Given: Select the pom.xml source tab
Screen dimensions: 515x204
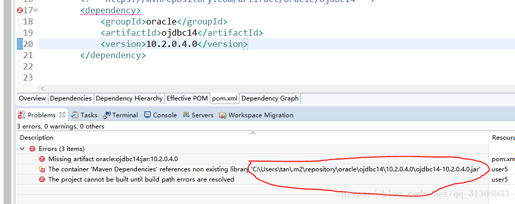Looking at the screenshot, I should click(225, 98).
